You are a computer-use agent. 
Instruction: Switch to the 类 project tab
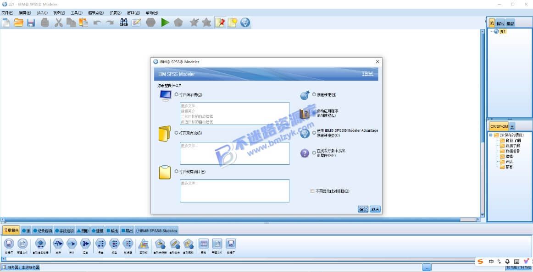pyautogui.click(x=512, y=126)
